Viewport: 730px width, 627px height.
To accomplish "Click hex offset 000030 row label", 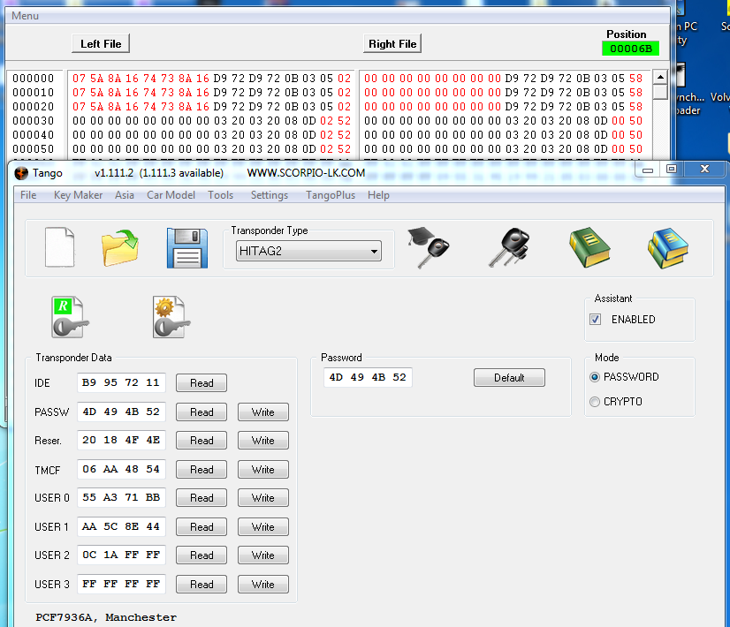I will pos(34,121).
